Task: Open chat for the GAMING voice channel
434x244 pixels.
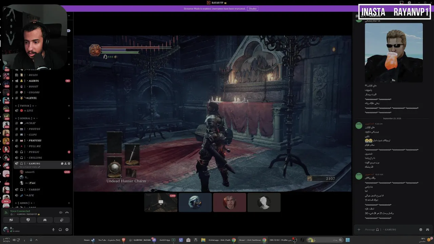Action: 62,164
